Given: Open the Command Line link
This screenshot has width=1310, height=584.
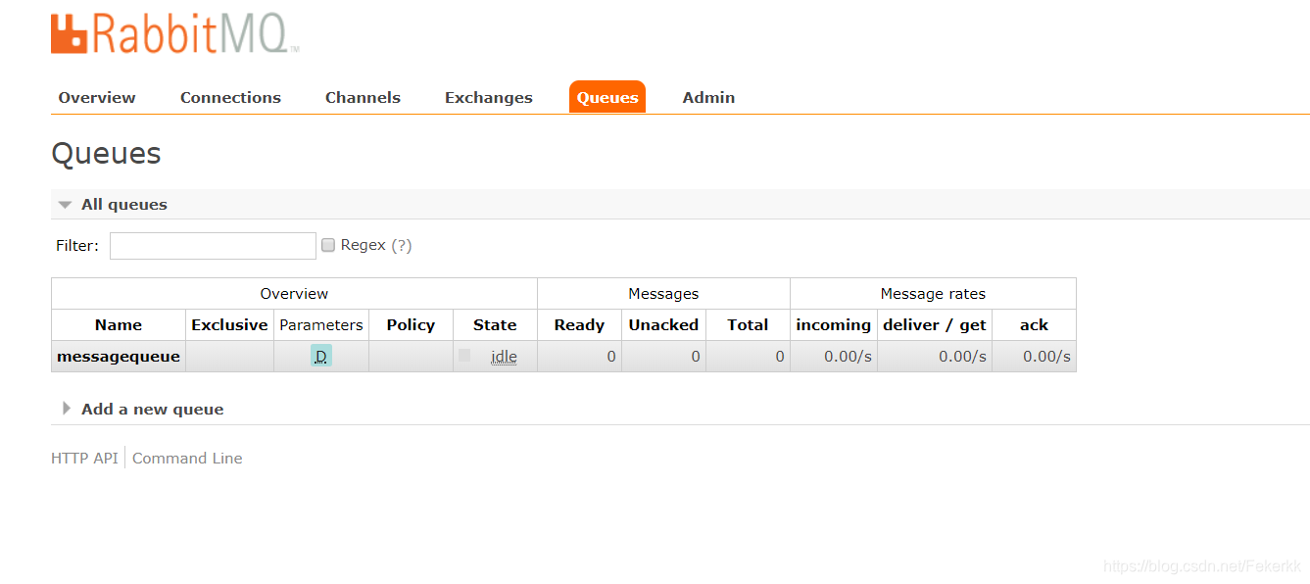Looking at the screenshot, I should tap(187, 459).
